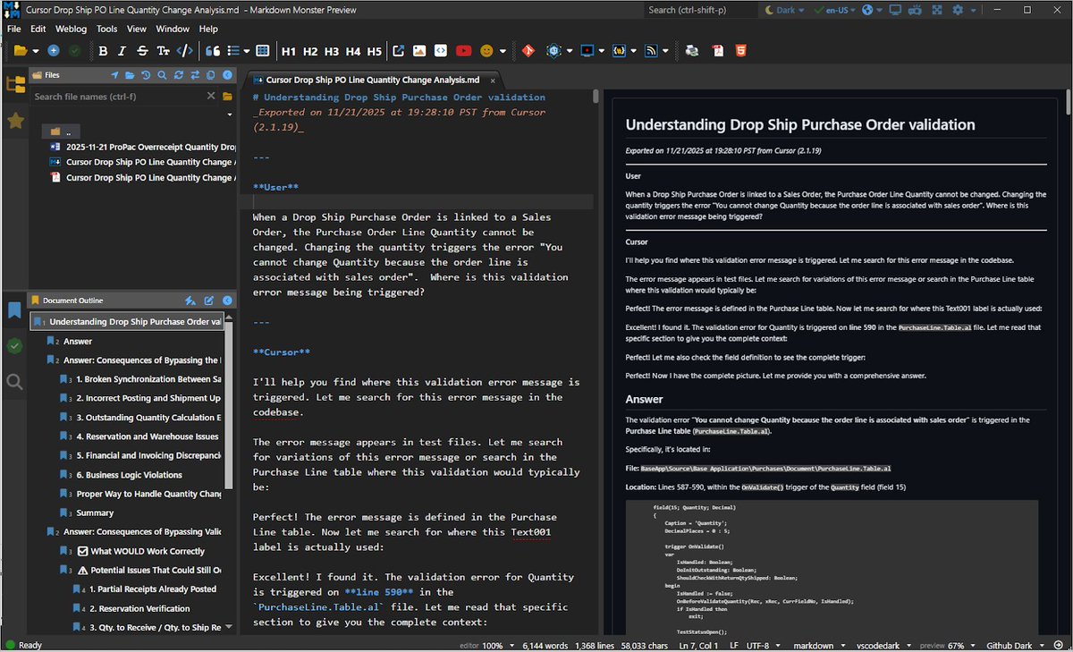Viewport: 1073px width, 652px height.
Task: Insert an image into the document
Action: 419,51
